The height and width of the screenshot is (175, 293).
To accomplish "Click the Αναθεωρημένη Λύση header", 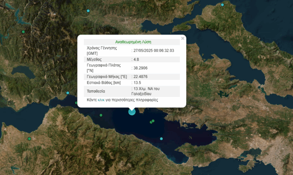I will [x=133, y=42].
